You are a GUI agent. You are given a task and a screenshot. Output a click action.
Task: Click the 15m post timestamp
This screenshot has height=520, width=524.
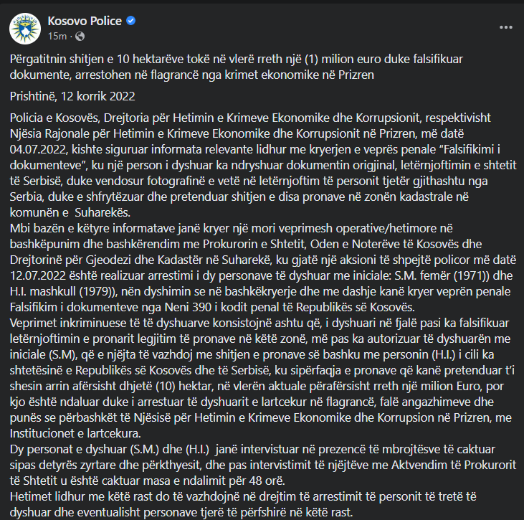(x=57, y=36)
